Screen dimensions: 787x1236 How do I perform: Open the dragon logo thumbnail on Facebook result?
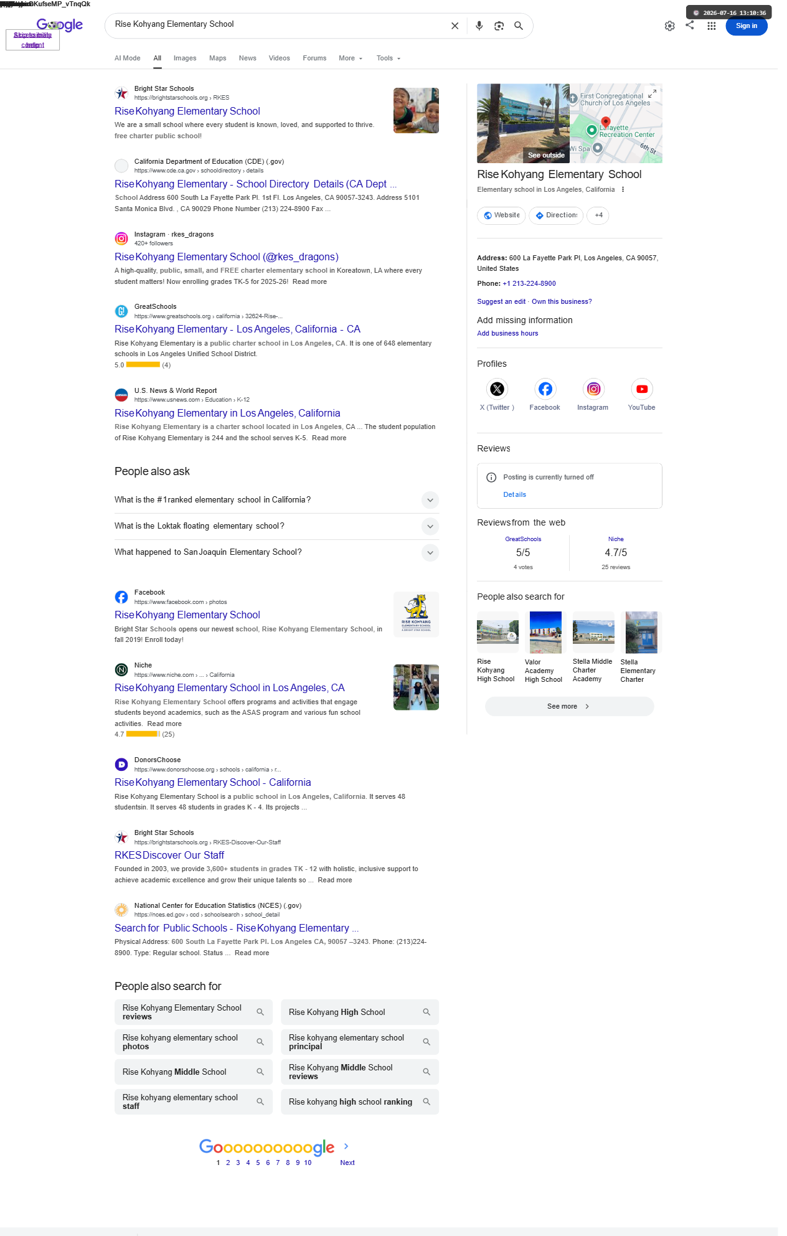pos(416,615)
